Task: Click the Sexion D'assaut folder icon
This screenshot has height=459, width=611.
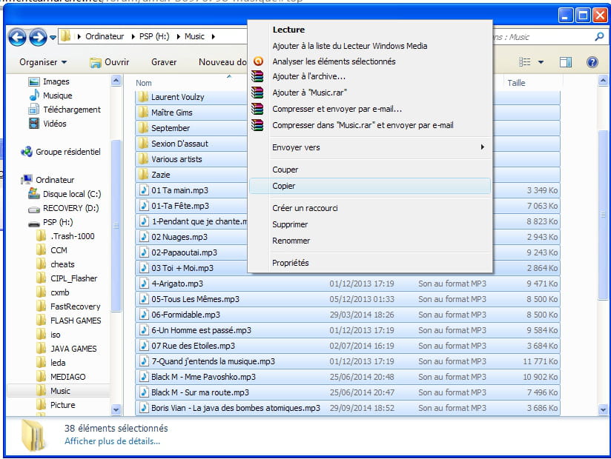Action: [x=143, y=143]
